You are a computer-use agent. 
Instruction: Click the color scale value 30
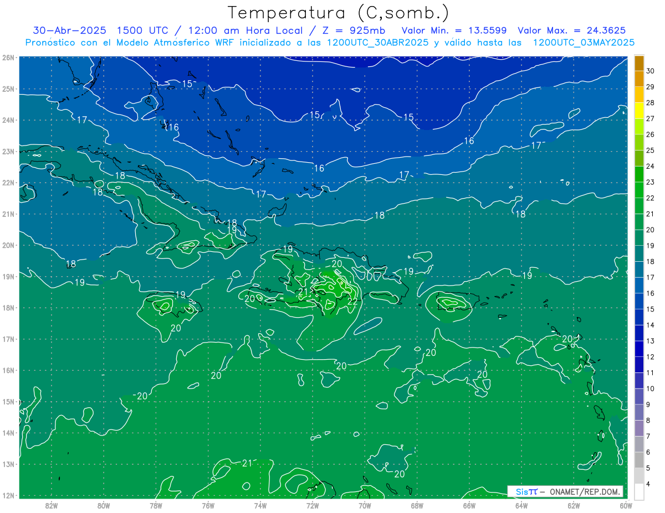(x=651, y=71)
